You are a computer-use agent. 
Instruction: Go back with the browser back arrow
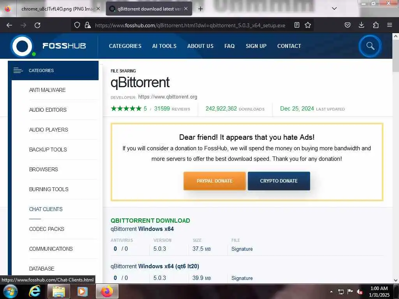pyautogui.click(x=9, y=25)
